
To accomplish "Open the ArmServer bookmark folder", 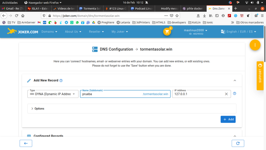I will 26,22.
